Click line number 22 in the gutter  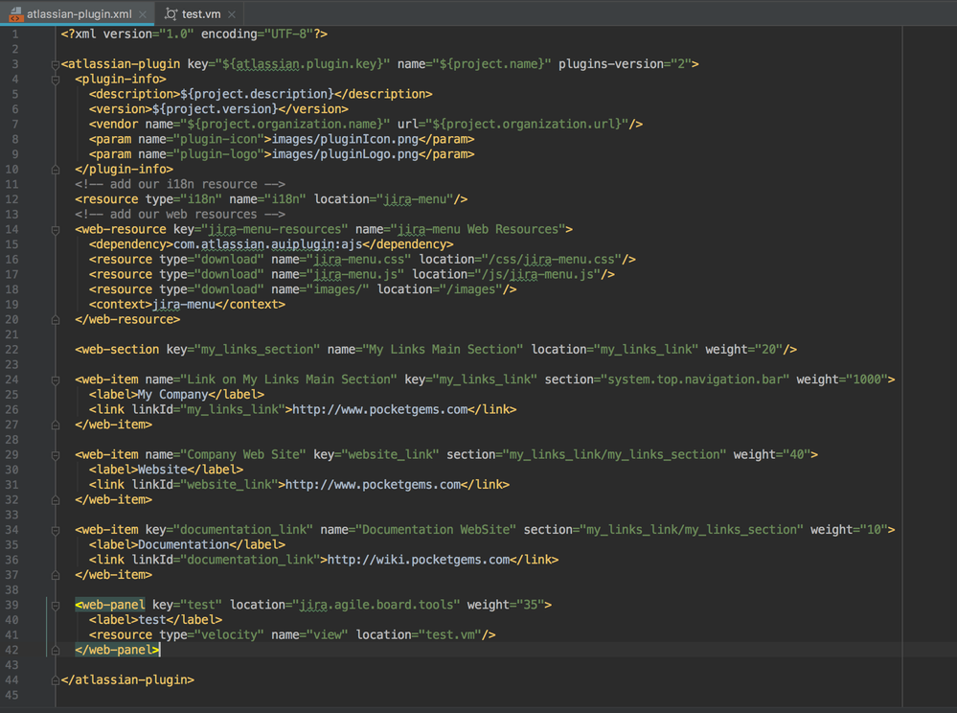pyautogui.click(x=13, y=350)
